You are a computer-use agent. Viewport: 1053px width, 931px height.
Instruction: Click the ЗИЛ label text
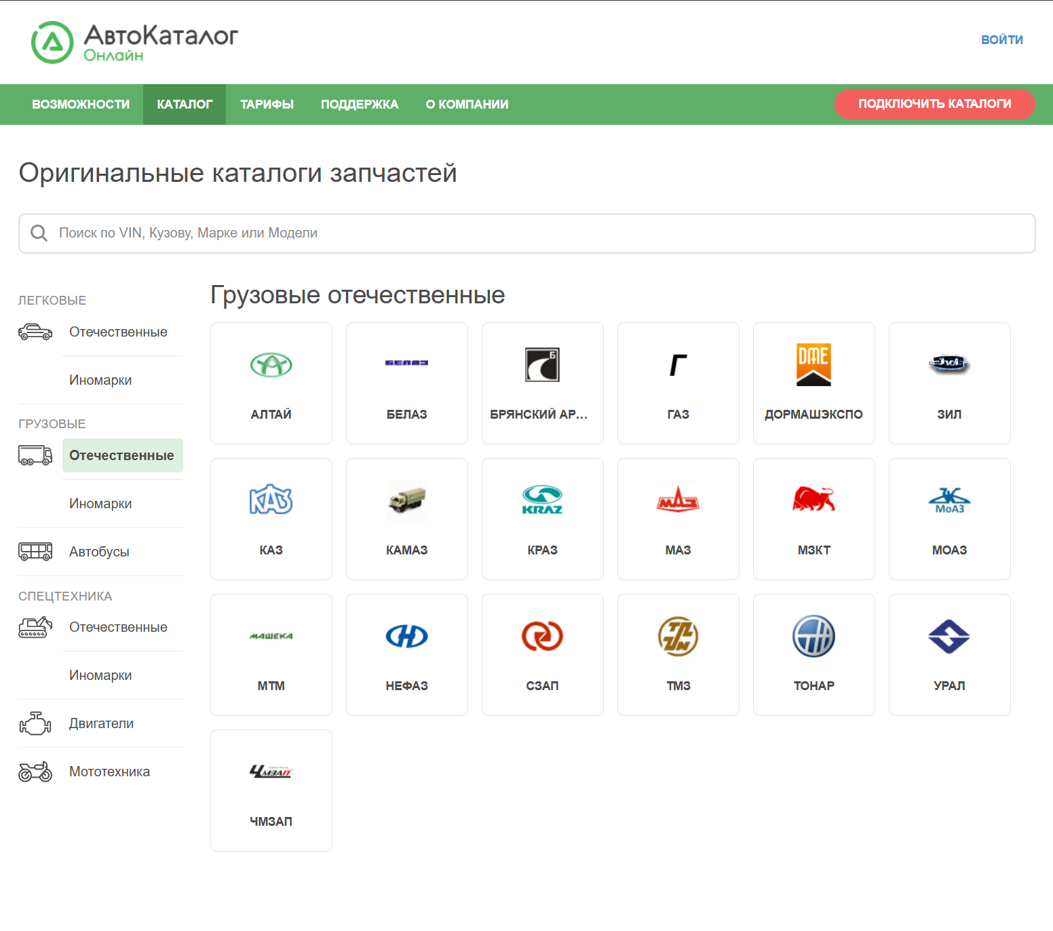tap(949, 415)
